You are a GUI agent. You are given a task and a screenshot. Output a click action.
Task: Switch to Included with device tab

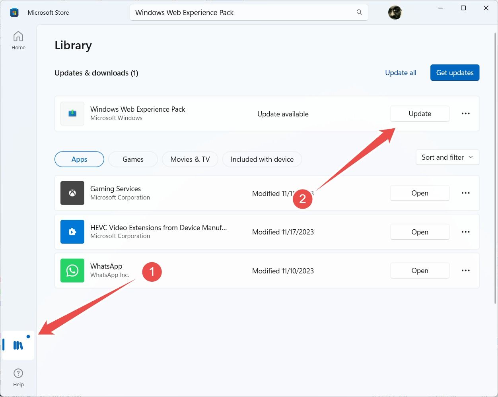pos(262,159)
